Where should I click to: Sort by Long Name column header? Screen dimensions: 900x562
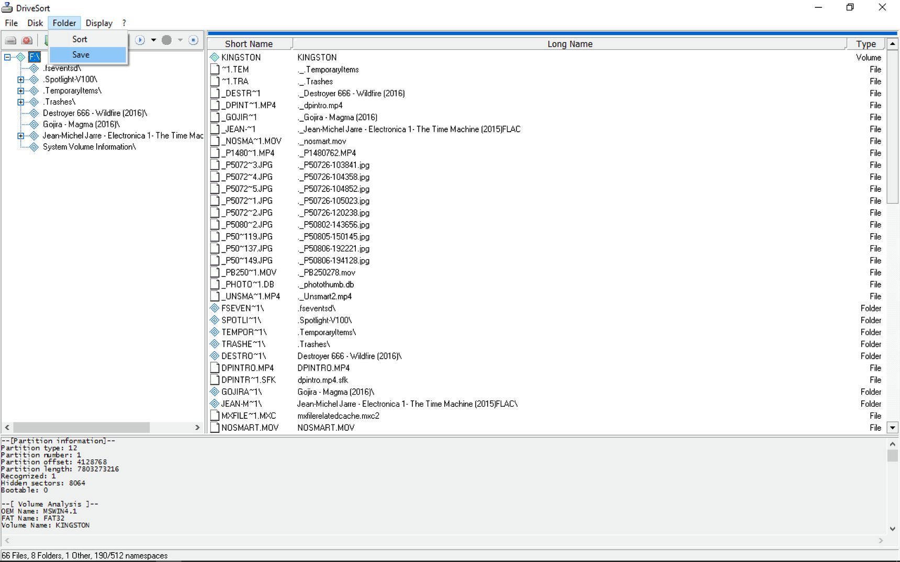(x=569, y=44)
